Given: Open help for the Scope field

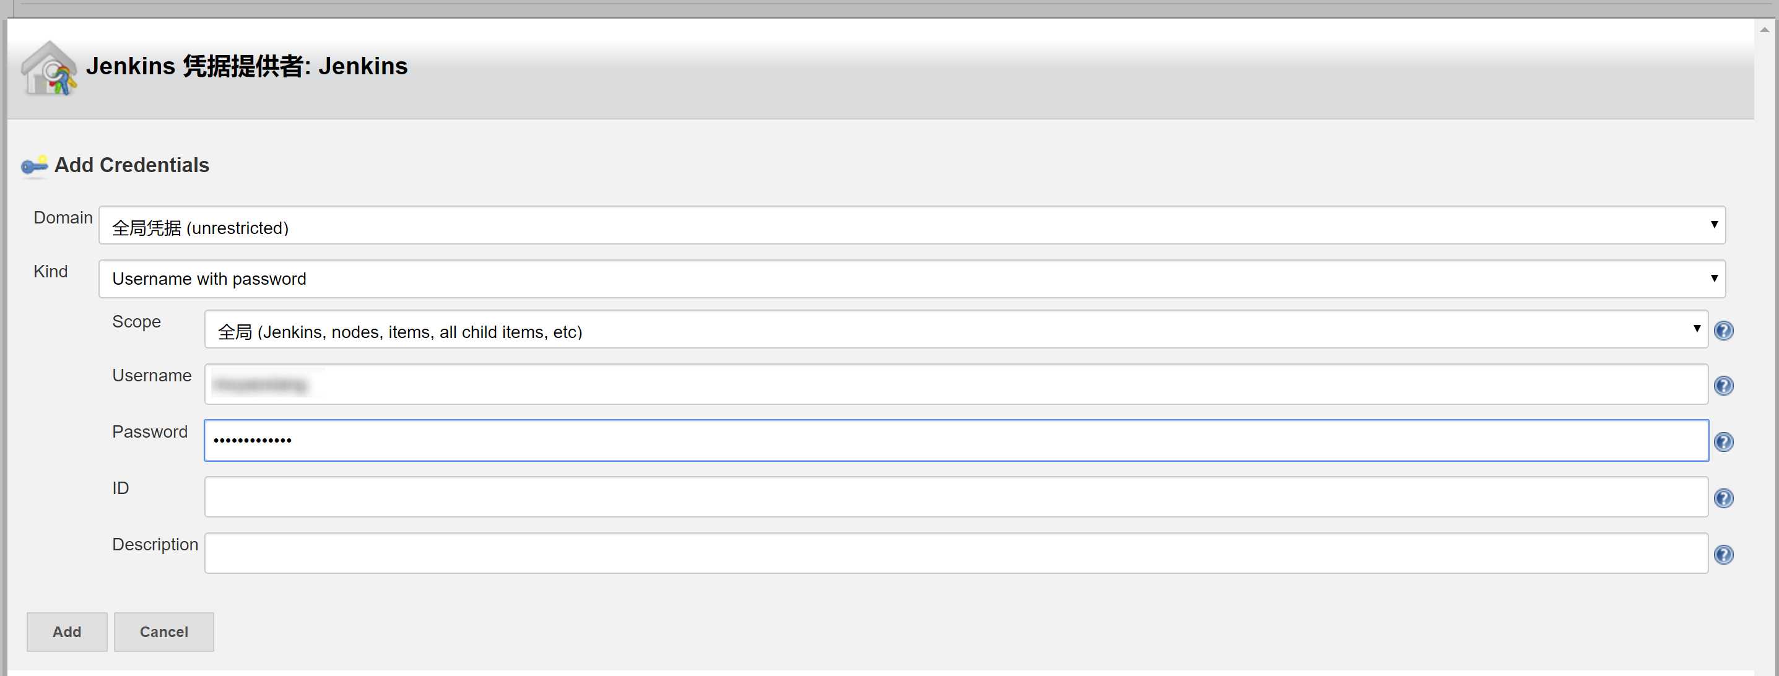Looking at the screenshot, I should coord(1724,331).
